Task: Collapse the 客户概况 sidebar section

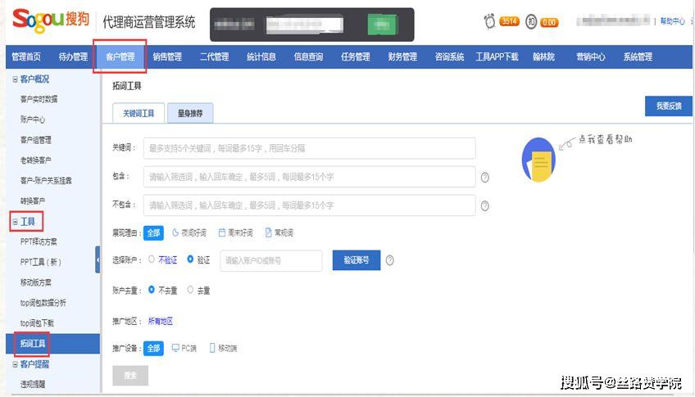Action: 15,79
